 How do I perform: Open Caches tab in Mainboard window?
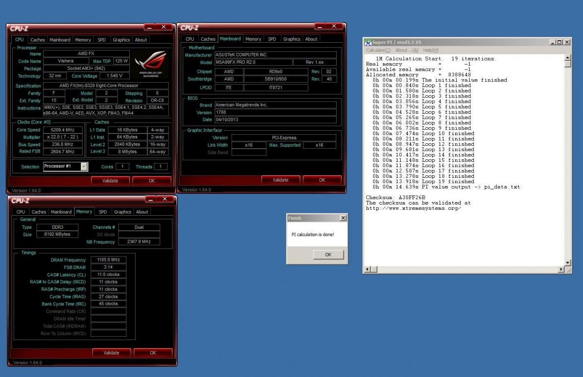[x=208, y=39]
